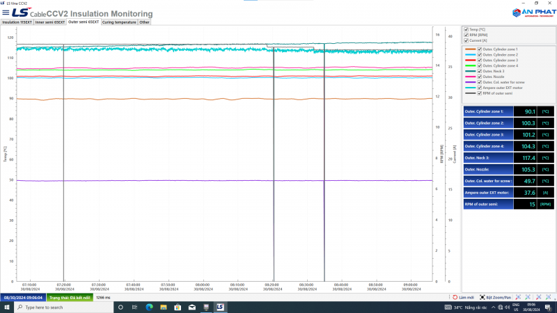The height and width of the screenshot is (313, 557).
Task: Toggle the RPM [RPM] axis checkbox
Action: pyautogui.click(x=466, y=35)
